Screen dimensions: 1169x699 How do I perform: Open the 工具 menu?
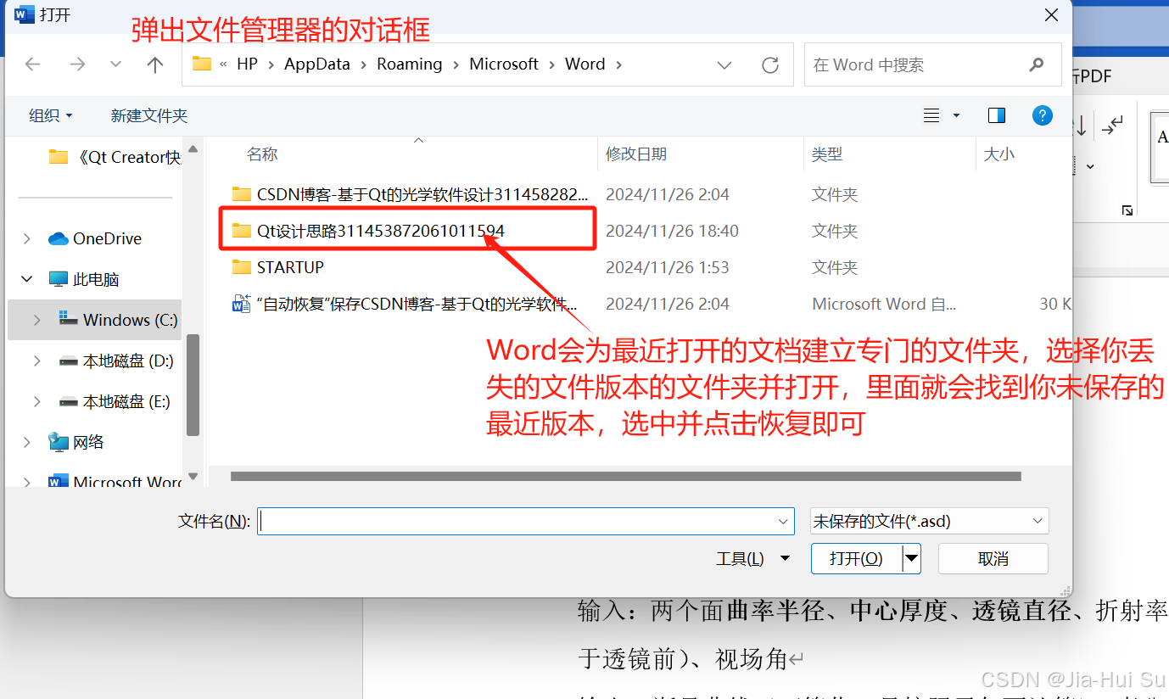tap(753, 559)
